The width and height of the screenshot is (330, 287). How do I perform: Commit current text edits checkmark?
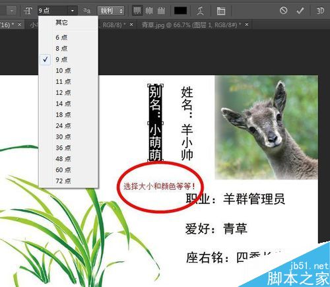[x=300, y=11]
